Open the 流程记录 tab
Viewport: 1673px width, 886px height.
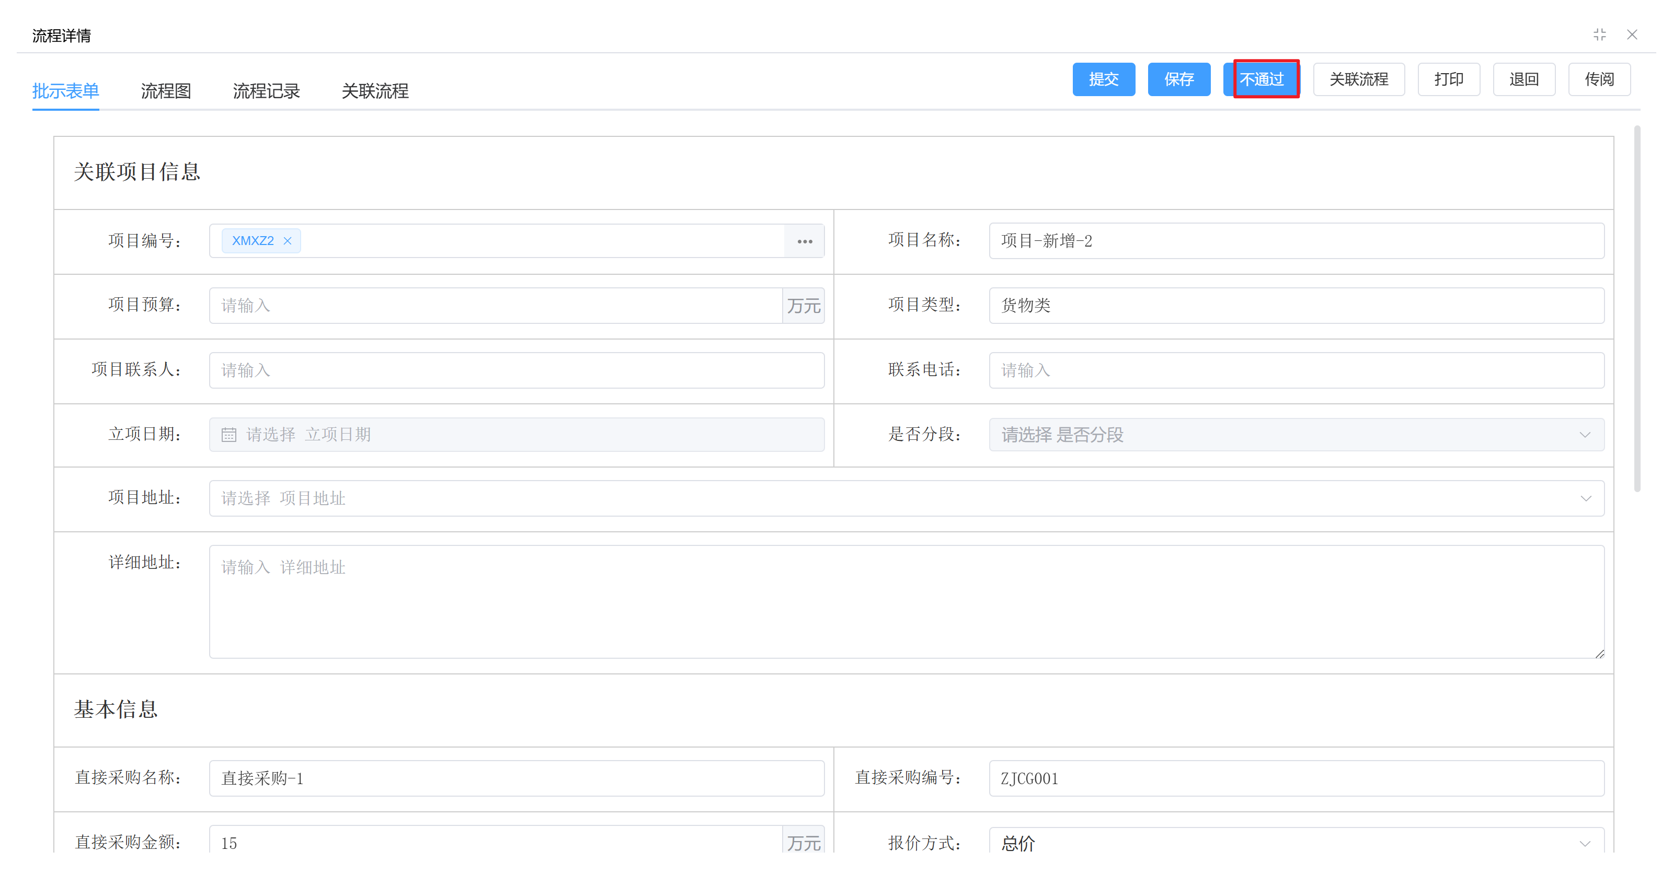pos(266,91)
